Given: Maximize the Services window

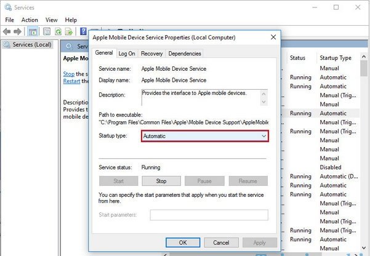Looking at the screenshot, I should [x=336, y=7].
